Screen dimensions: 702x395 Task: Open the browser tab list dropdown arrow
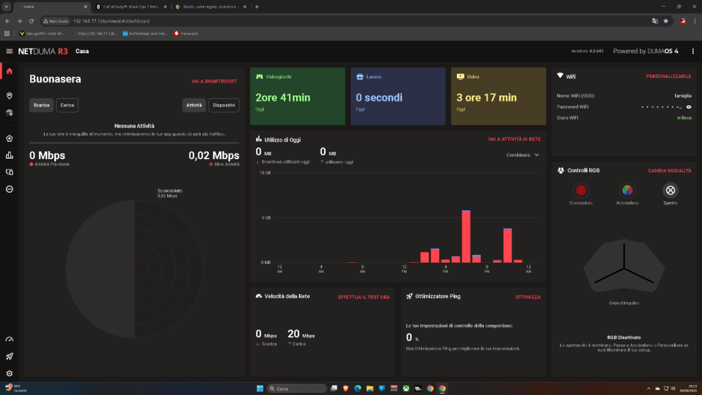tap(6, 6)
